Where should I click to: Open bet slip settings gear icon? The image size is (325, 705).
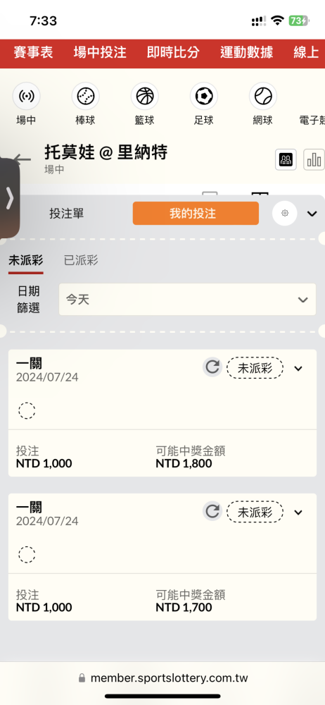pyautogui.click(x=285, y=213)
